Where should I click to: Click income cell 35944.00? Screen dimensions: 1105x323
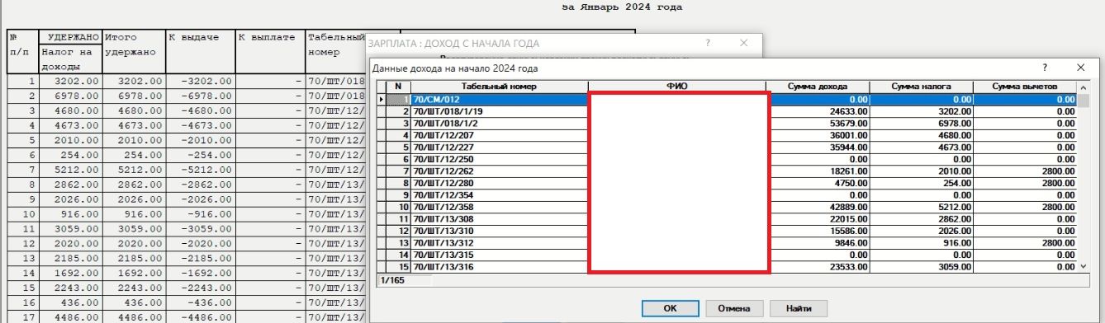pyautogui.click(x=818, y=147)
